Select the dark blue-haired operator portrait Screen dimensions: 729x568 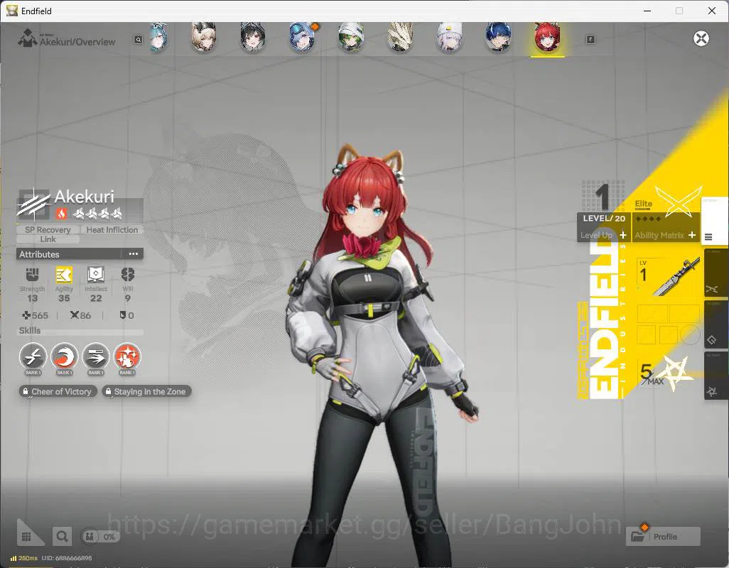[x=498, y=37]
